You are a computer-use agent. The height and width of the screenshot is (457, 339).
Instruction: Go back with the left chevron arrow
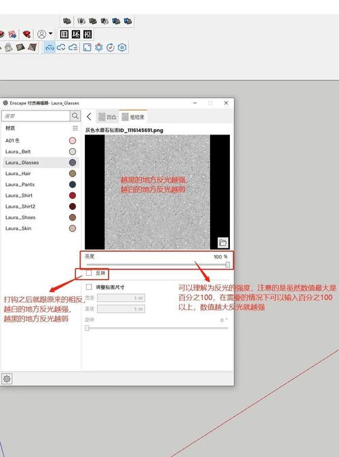(89, 117)
